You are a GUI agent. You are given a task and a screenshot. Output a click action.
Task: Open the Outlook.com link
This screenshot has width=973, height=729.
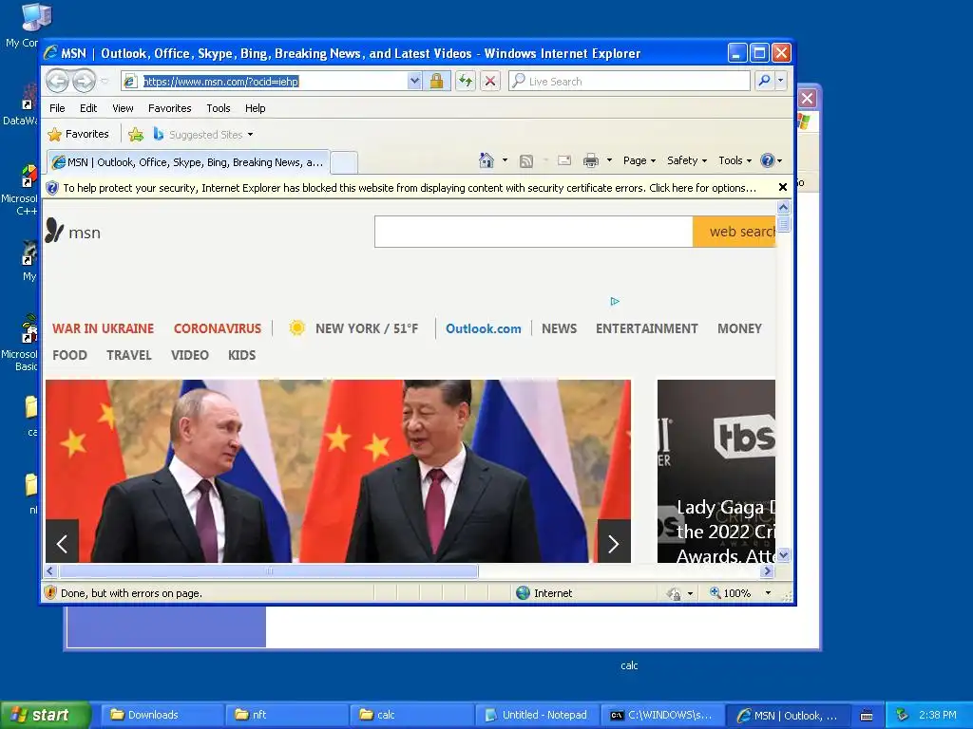[x=484, y=328]
